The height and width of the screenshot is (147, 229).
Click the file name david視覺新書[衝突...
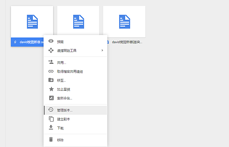[x=127, y=42]
